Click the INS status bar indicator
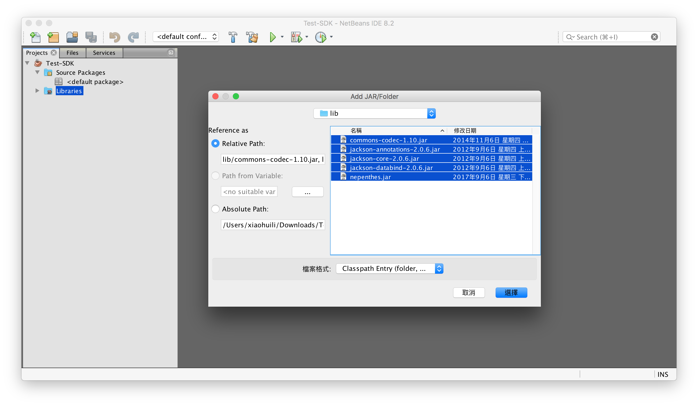The width and height of the screenshot is (698, 406). click(662, 374)
